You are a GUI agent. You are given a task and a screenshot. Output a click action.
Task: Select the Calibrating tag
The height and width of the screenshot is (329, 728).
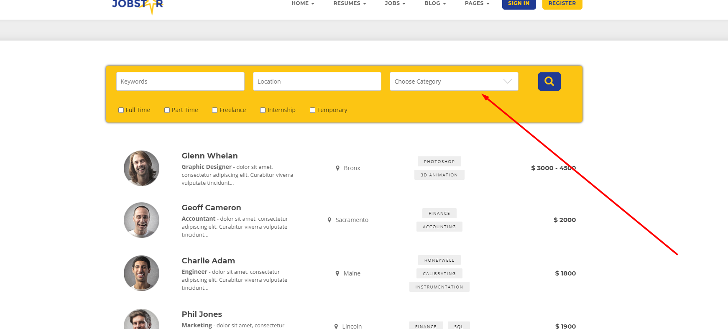[x=439, y=273]
